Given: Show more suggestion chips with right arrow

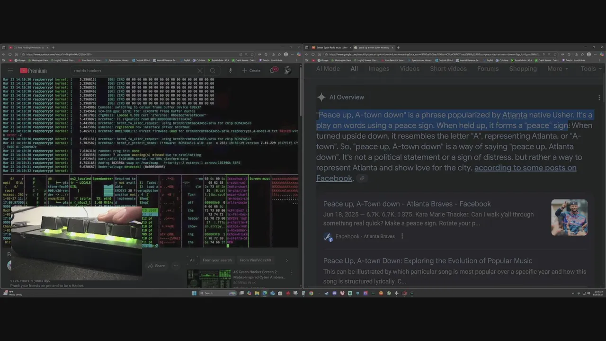Looking at the screenshot, I should (286, 260).
